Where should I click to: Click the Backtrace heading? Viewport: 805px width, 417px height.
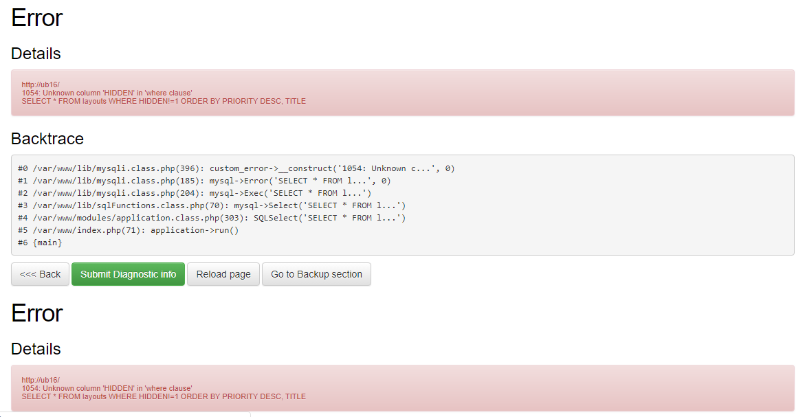pos(47,139)
